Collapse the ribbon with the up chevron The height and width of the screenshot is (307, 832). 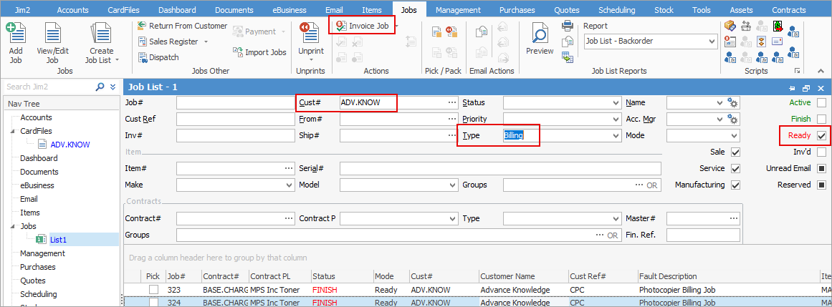coord(821,71)
